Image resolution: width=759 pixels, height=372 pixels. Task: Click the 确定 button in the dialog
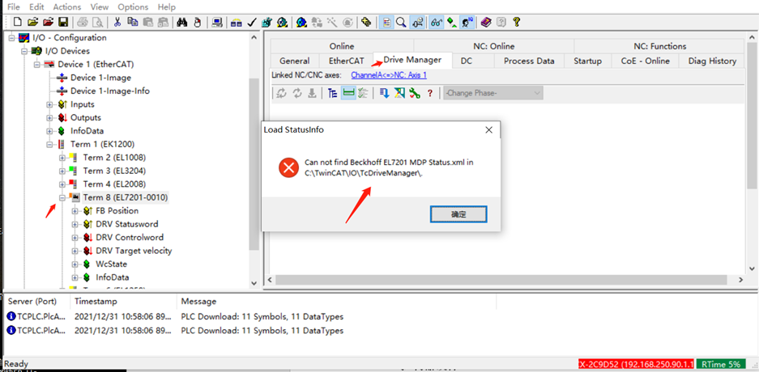(458, 214)
